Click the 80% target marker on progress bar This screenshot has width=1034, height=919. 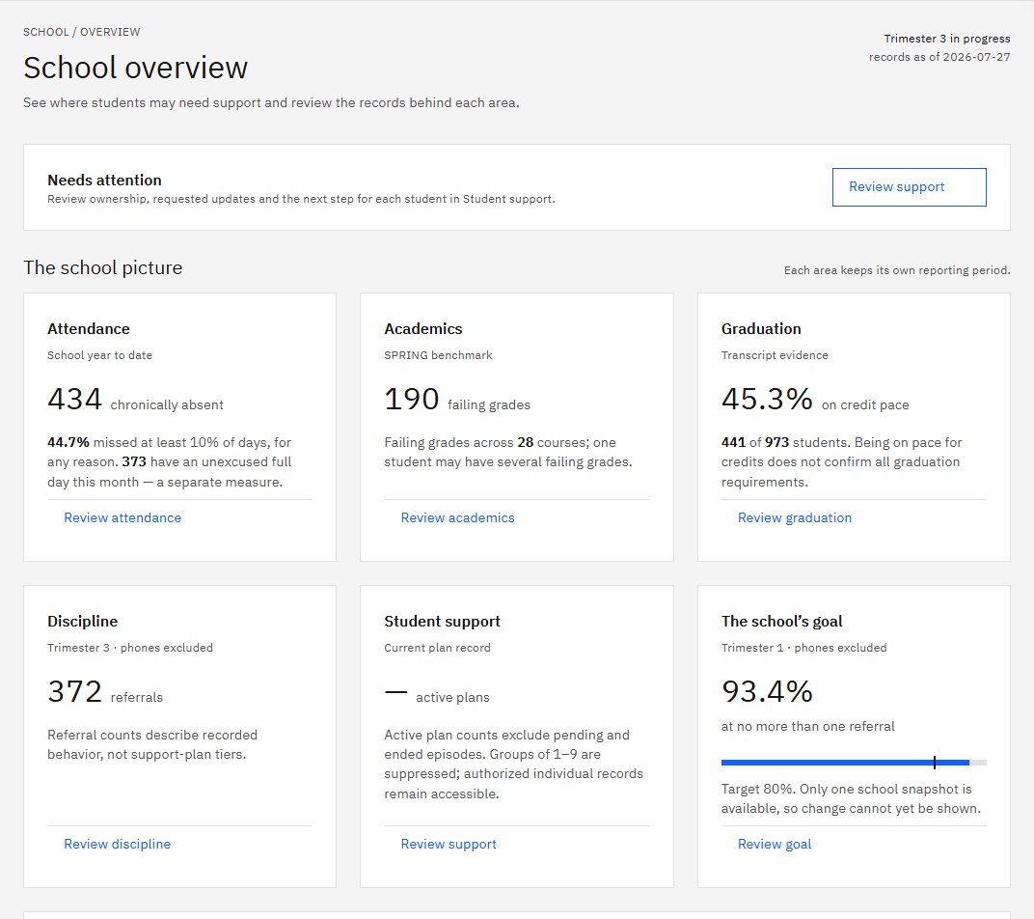click(x=935, y=763)
